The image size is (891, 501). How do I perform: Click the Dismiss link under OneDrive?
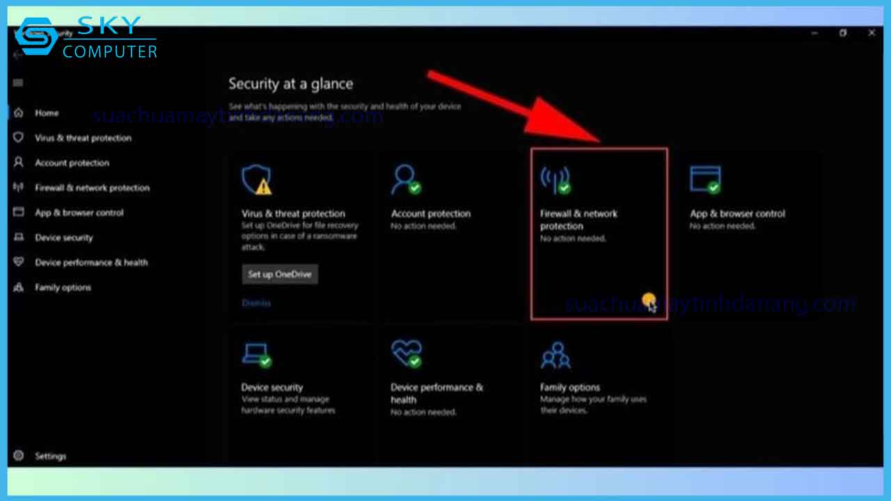(x=256, y=303)
